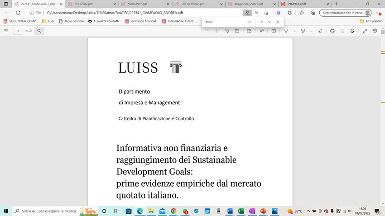
Task: Open a new browser tab
Action: pos(336,4)
